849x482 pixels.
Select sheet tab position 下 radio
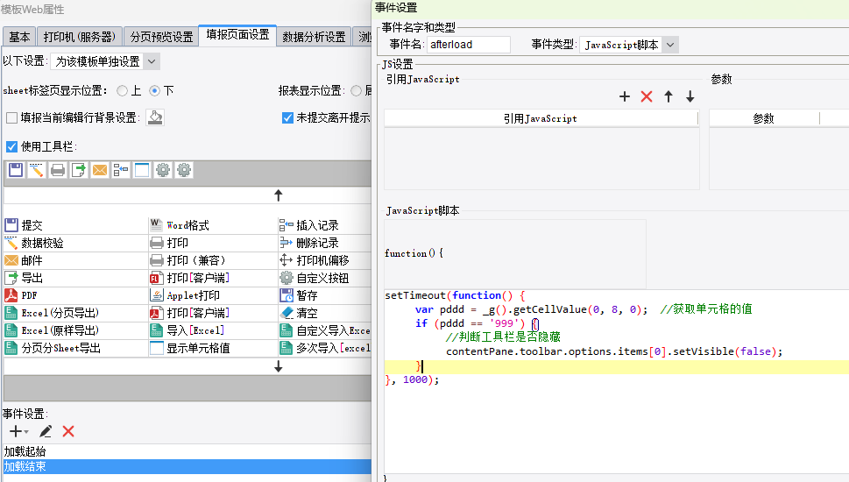[155, 90]
